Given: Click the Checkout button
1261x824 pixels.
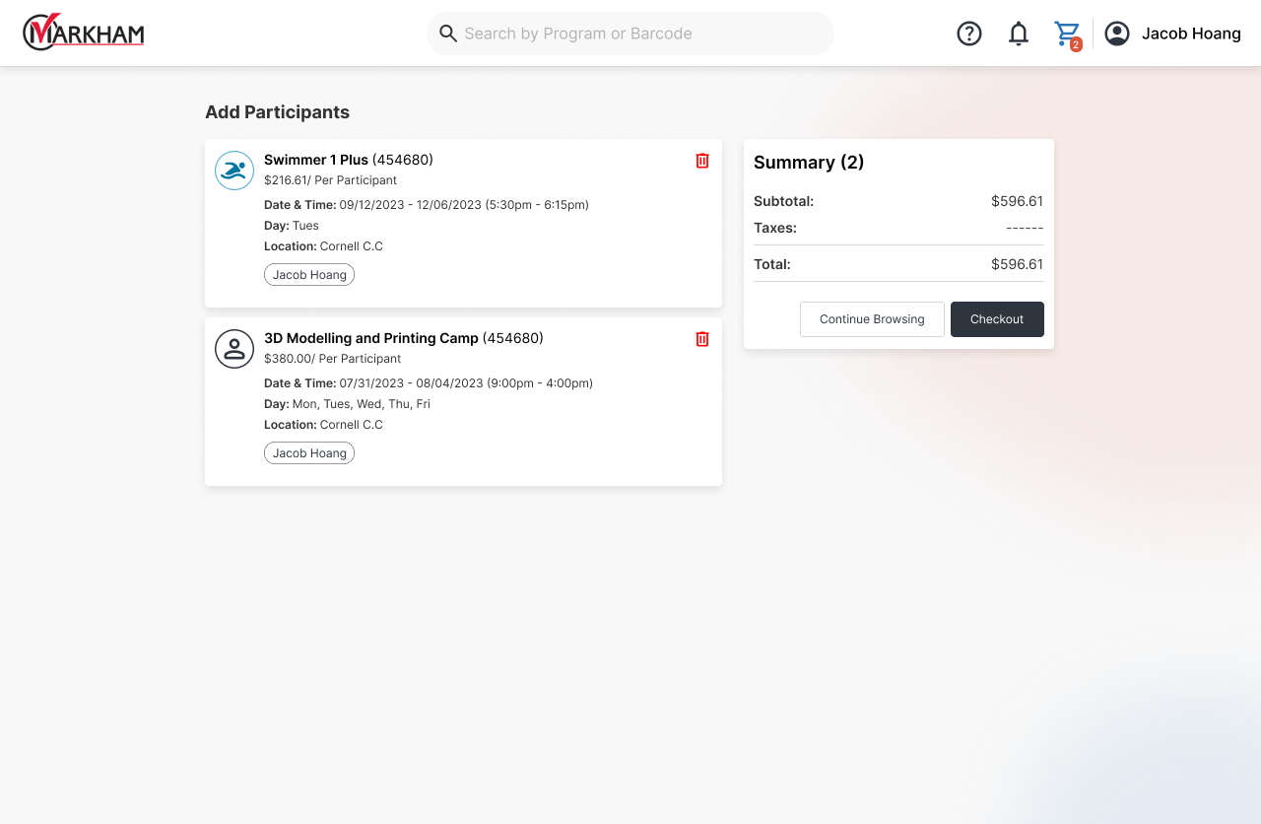Looking at the screenshot, I should point(997,319).
